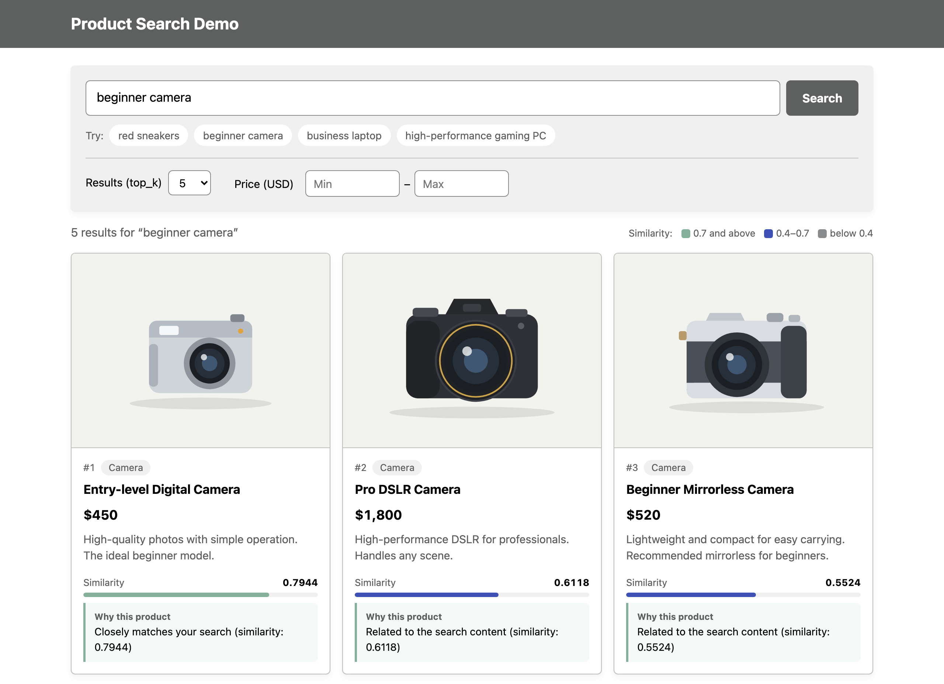Click the Beginner Mirrorless Camera title
944x684 pixels.
(710, 489)
